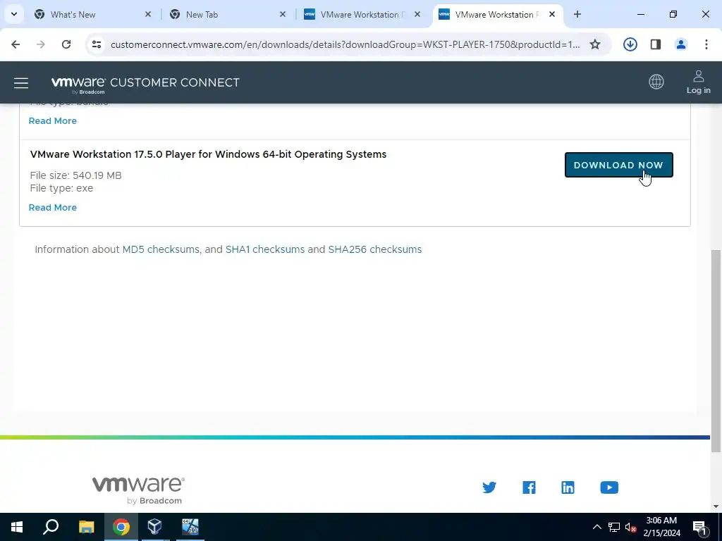Click the scrollbar down arrow
The width and height of the screenshot is (722, 541).
[x=716, y=506]
